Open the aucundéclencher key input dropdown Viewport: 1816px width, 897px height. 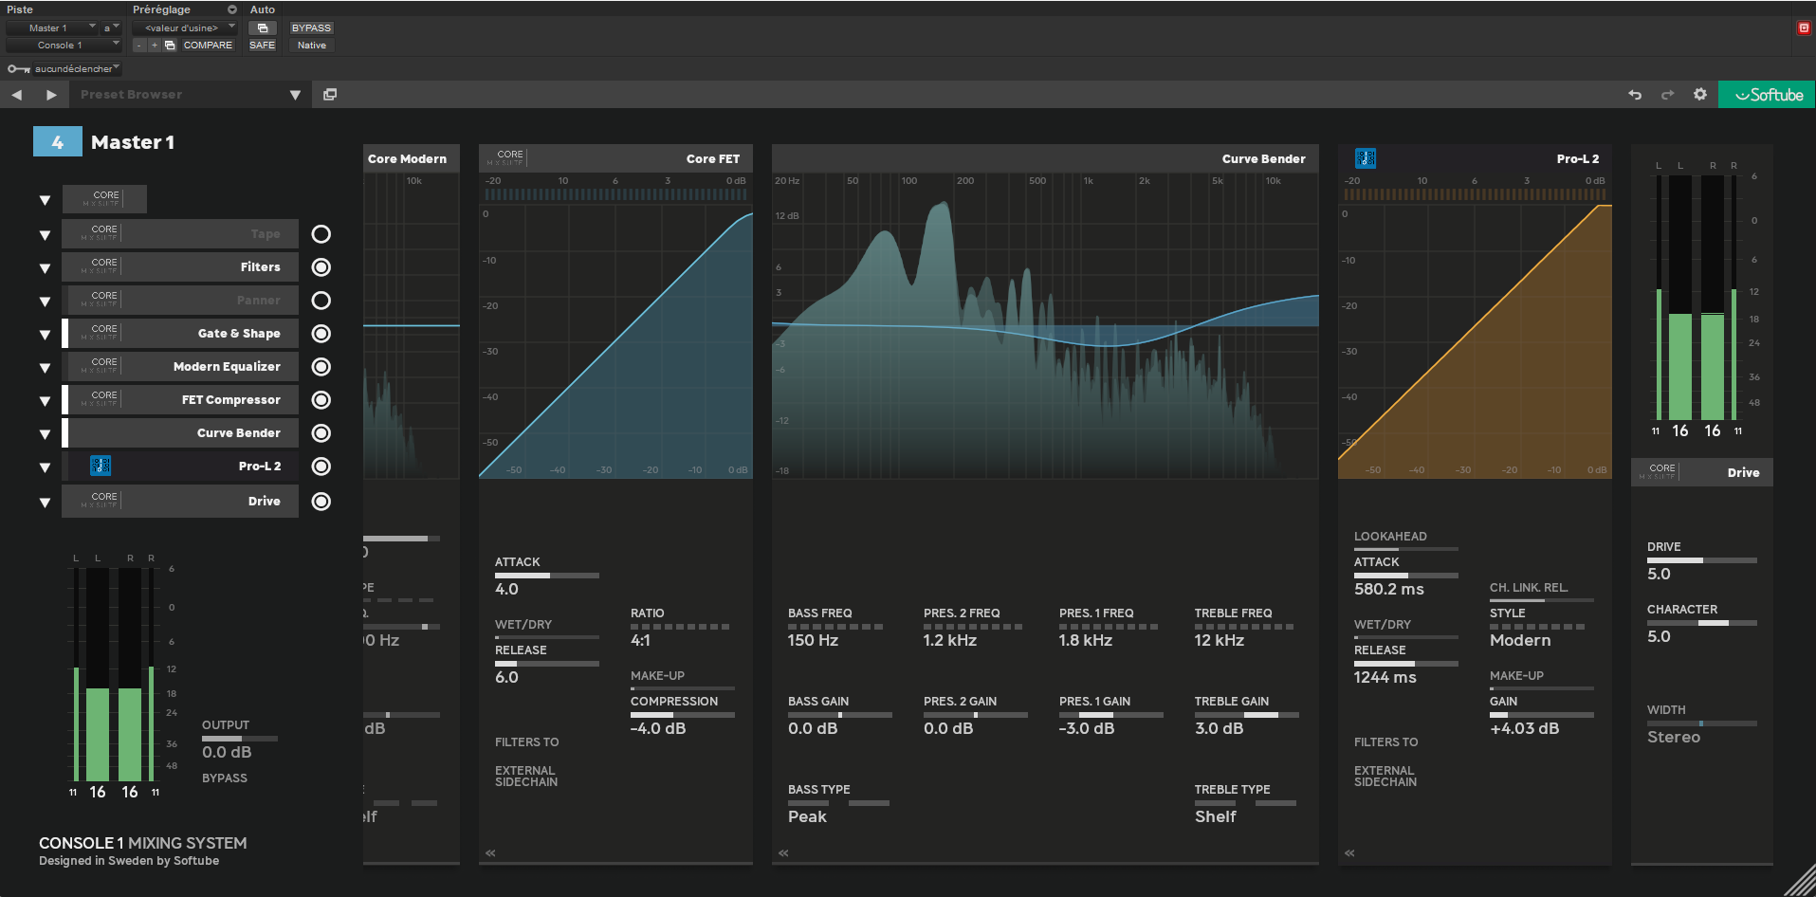pos(77,69)
